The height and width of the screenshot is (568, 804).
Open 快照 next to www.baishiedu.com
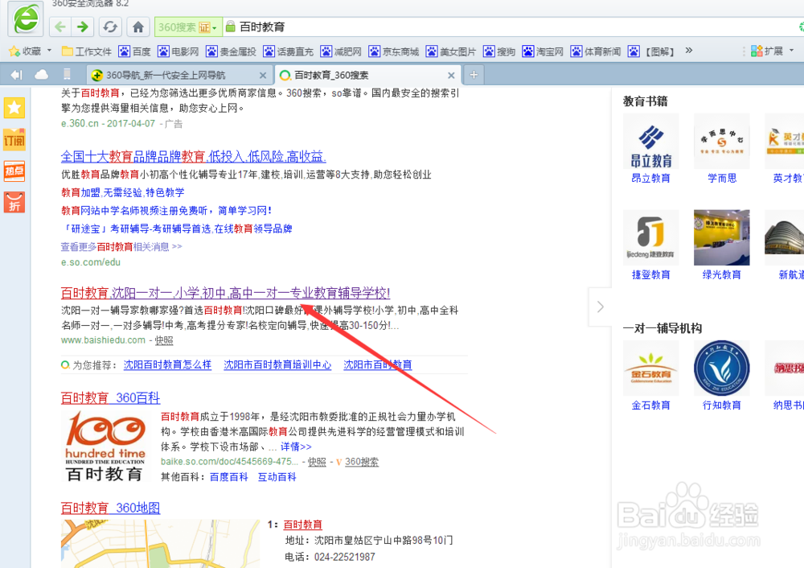point(164,340)
